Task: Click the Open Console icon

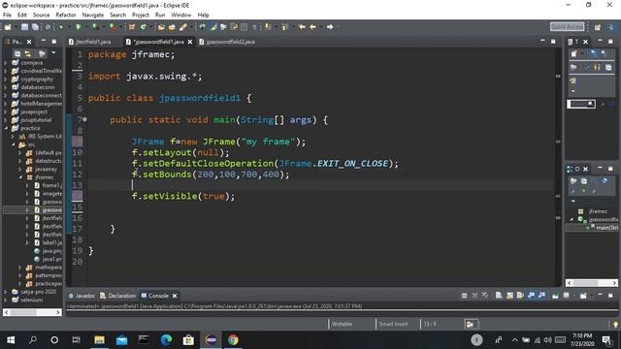Action: (x=583, y=296)
